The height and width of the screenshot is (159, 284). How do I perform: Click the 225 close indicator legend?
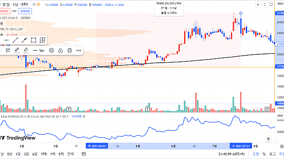point(9,18)
